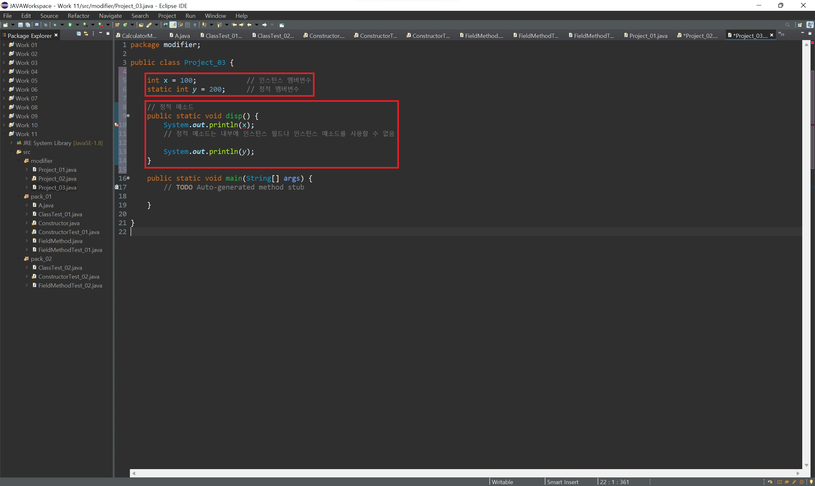Viewport: 815px width, 486px height.
Task: Click the error marker on line 10
Action: click(116, 125)
